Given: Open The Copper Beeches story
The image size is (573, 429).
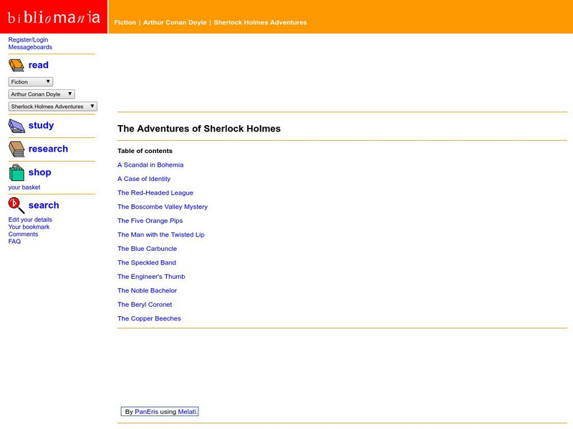Looking at the screenshot, I should [x=149, y=319].
